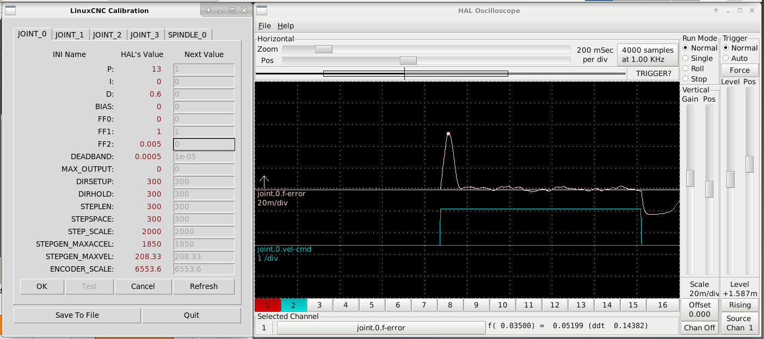Viewport: 764px width, 339px height.
Task: Click the Chan Off button
Action: [700, 328]
